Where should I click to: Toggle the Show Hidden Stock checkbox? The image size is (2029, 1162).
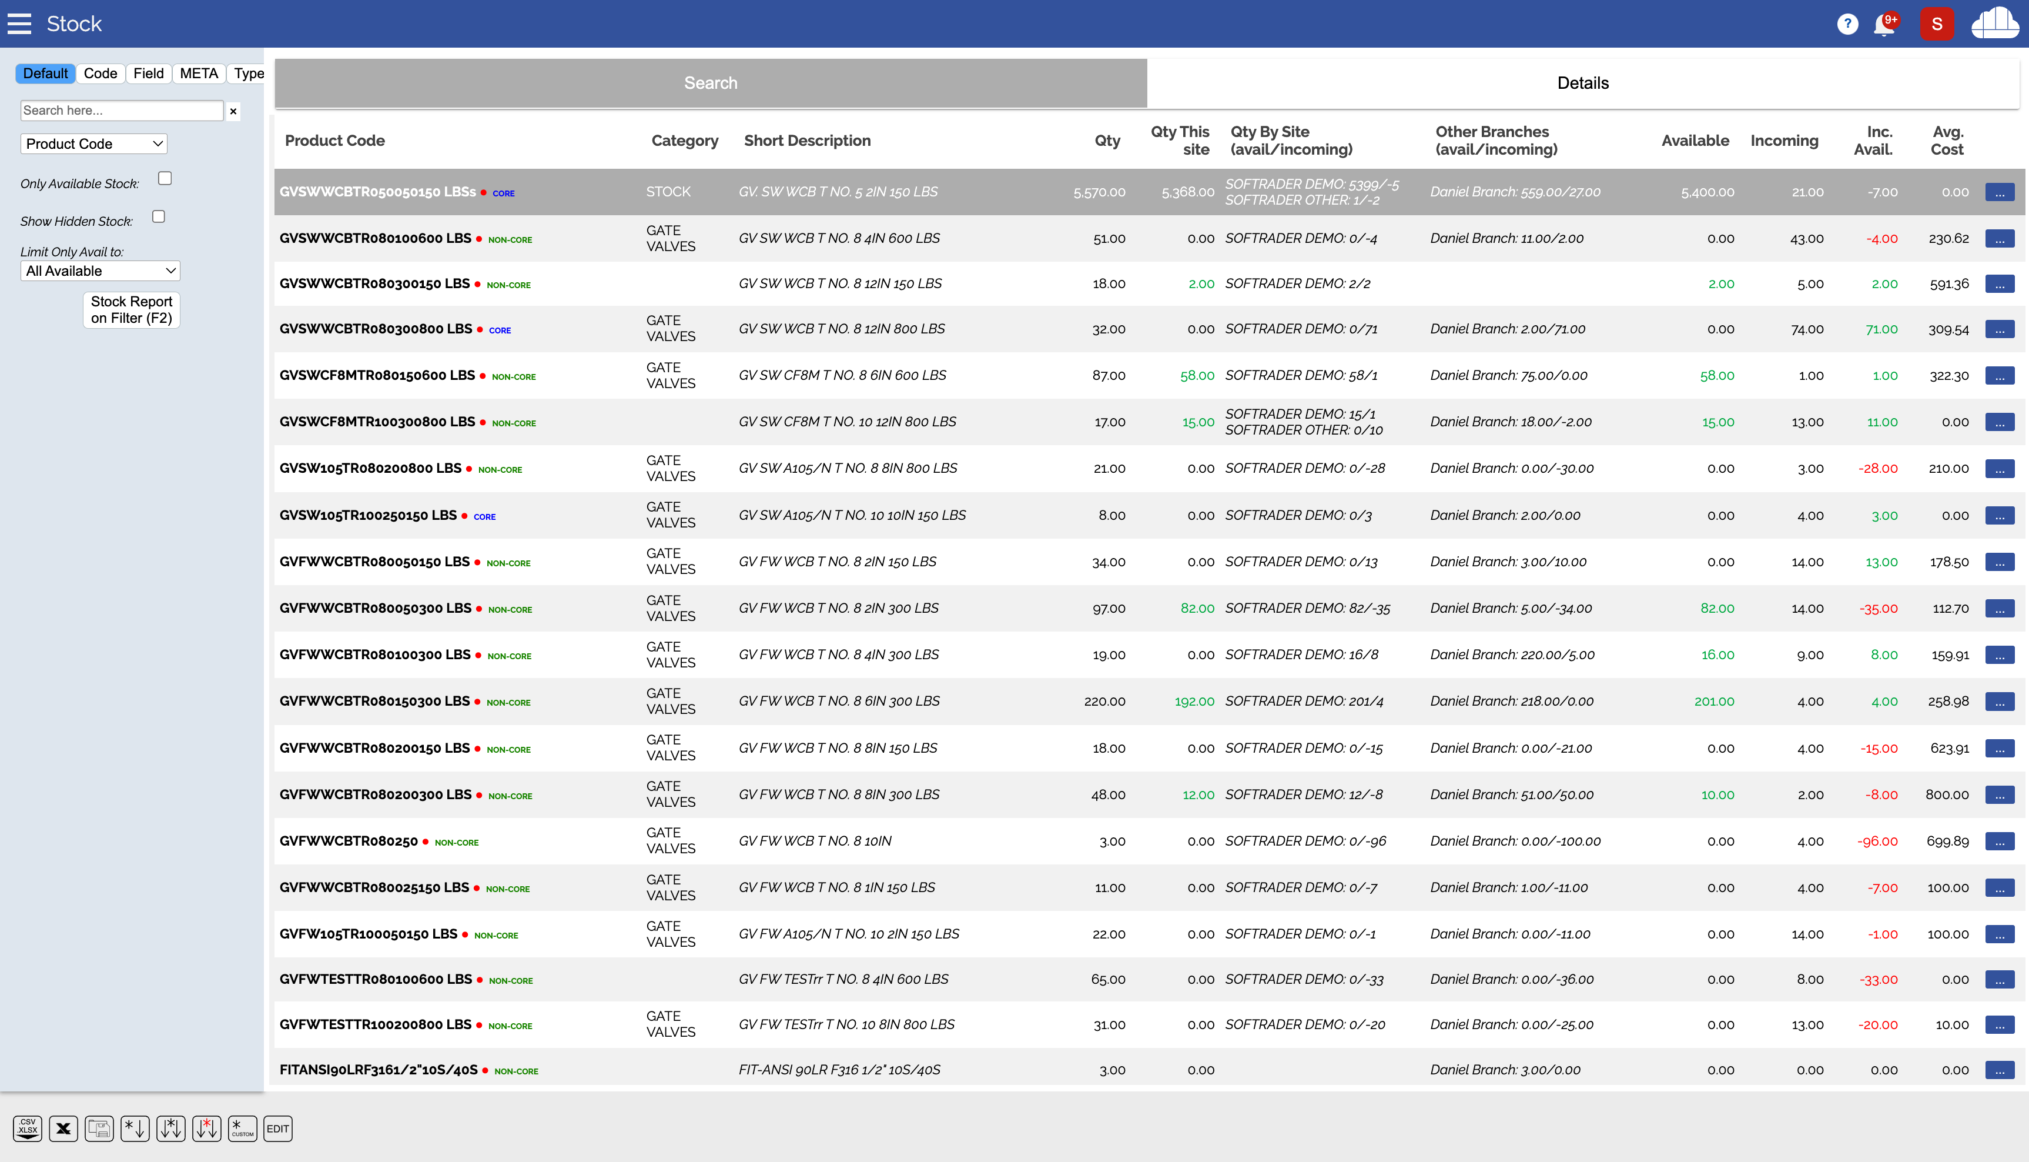coord(159,216)
